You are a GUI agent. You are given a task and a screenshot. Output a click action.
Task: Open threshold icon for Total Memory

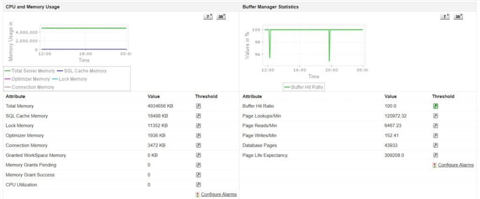(x=198, y=106)
